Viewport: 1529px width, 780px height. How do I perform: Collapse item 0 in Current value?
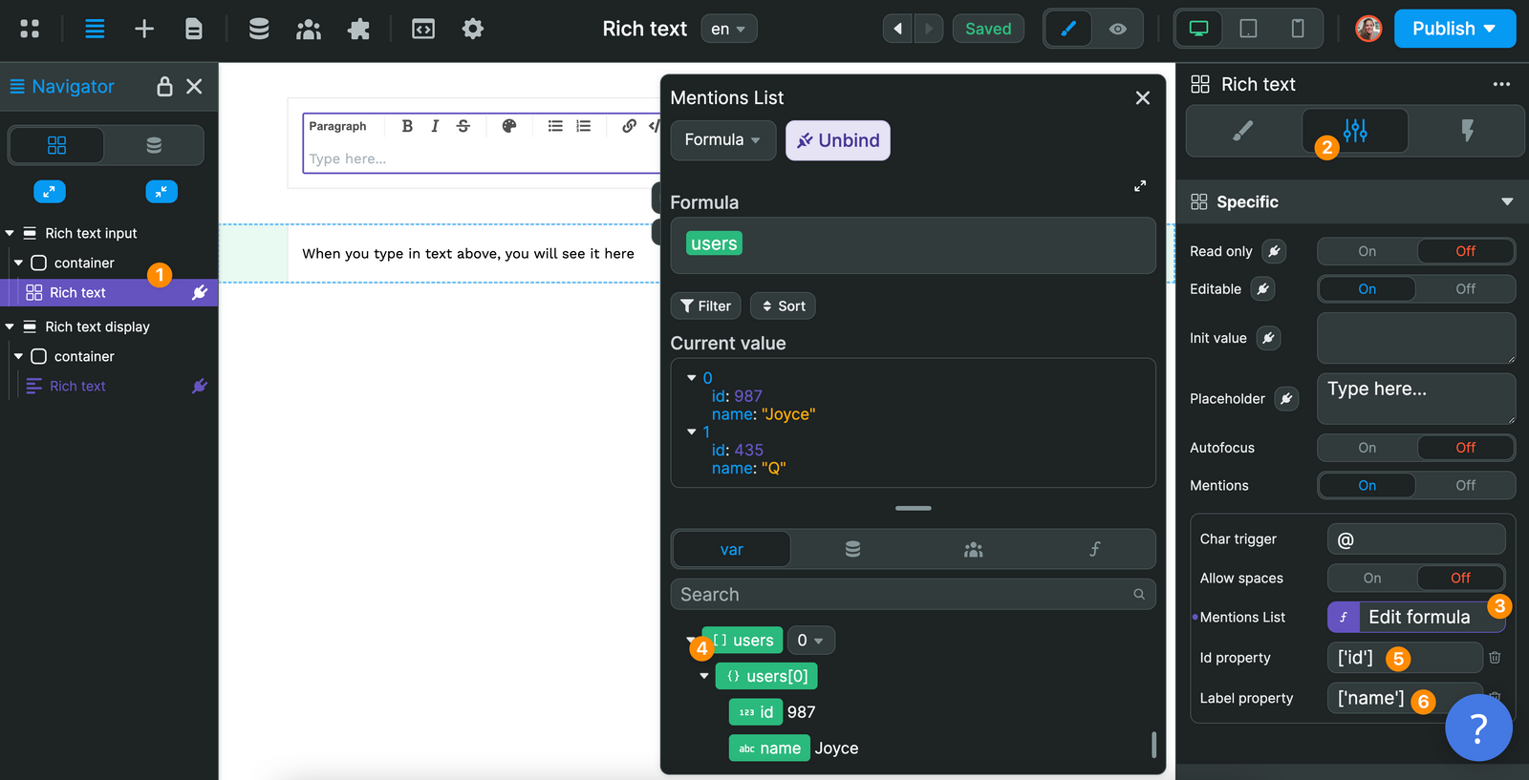pos(692,378)
